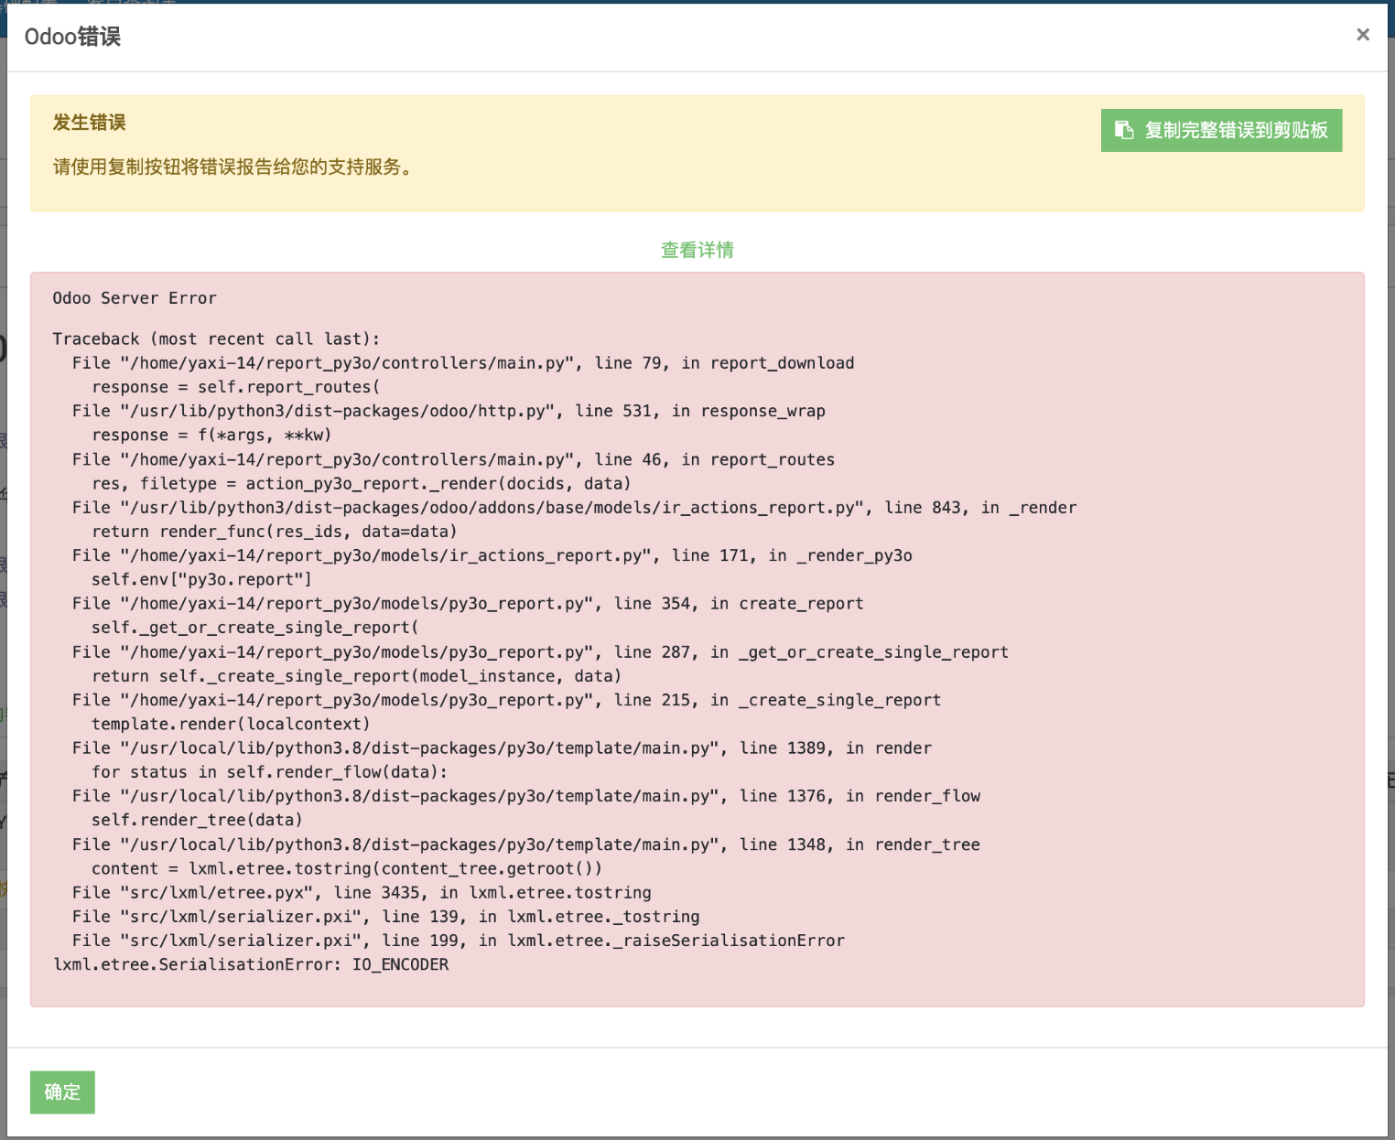Click the line 1376 render_flow traceback entry

[x=526, y=796]
